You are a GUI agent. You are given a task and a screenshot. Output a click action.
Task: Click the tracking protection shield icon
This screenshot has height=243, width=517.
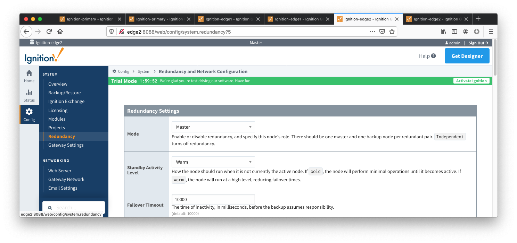coord(112,32)
